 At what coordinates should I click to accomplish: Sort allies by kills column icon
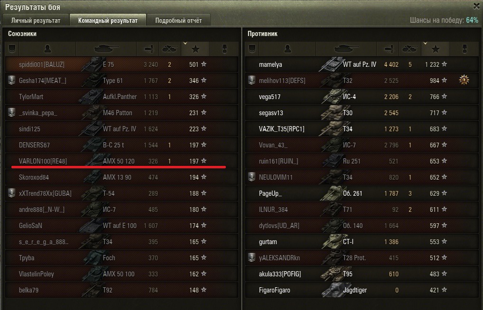point(170,49)
